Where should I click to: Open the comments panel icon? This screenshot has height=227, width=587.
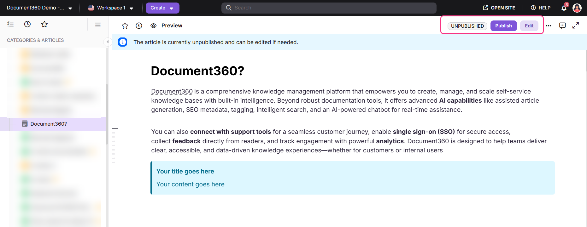click(x=562, y=26)
